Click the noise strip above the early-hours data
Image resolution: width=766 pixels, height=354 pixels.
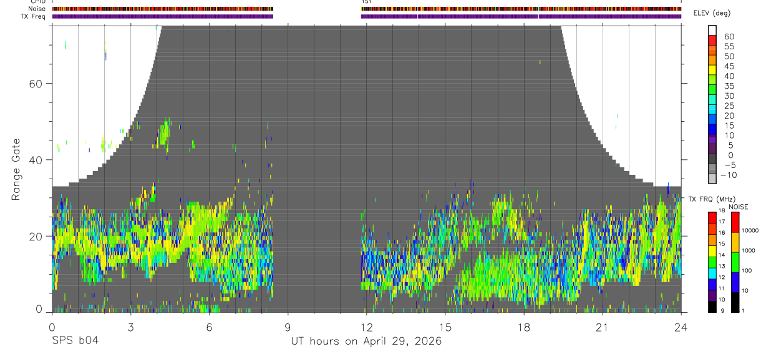tap(163, 9)
